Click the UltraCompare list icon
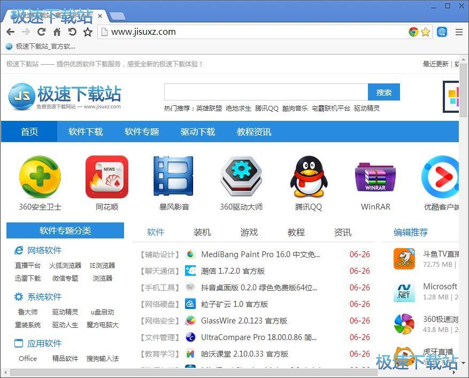This screenshot has height=378, width=469. (190, 337)
